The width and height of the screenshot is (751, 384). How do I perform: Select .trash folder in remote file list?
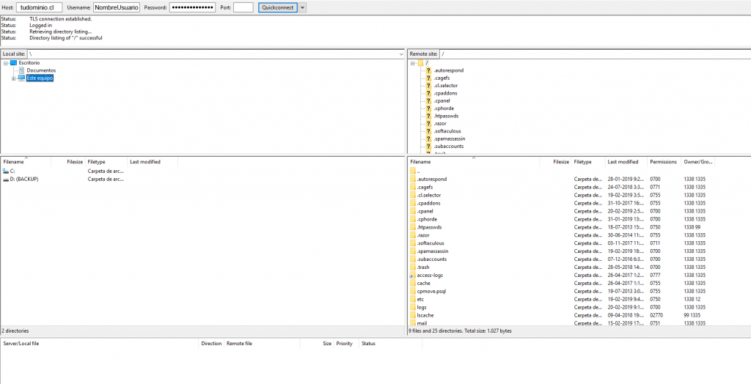click(423, 267)
